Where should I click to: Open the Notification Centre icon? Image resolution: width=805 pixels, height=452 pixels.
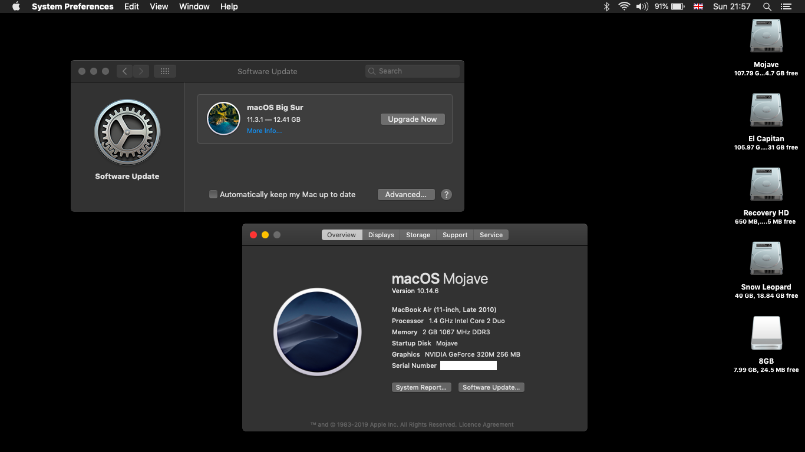(x=786, y=6)
